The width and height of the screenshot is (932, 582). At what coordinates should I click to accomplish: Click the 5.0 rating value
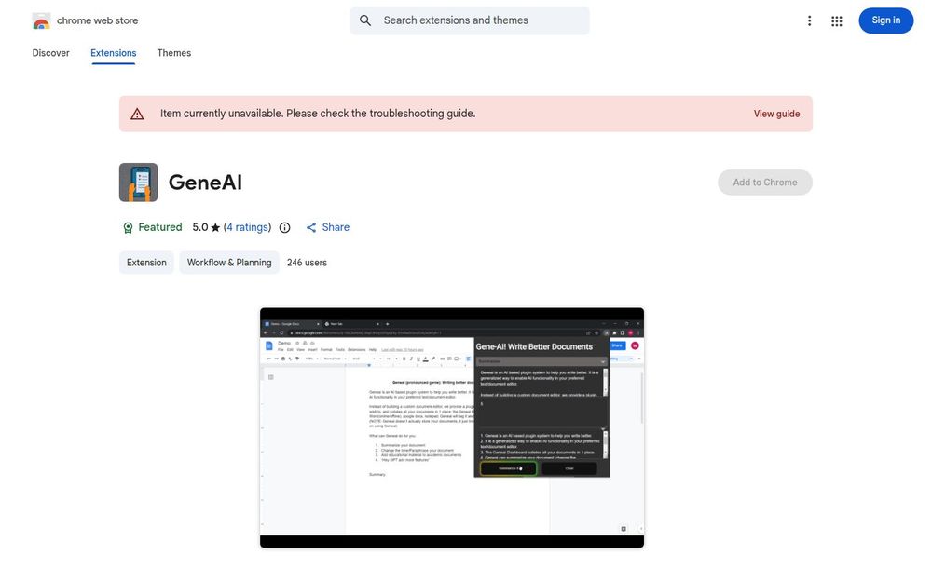coord(199,227)
